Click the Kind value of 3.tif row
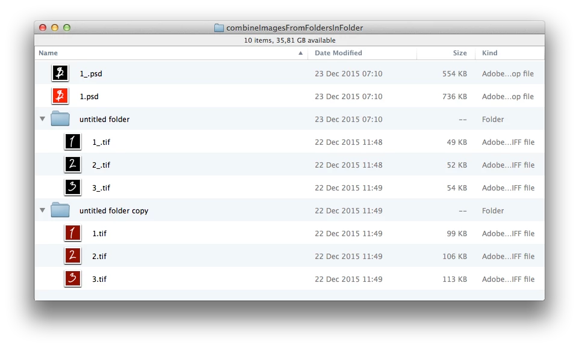The image size is (579, 348). pyautogui.click(x=508, y=279)
